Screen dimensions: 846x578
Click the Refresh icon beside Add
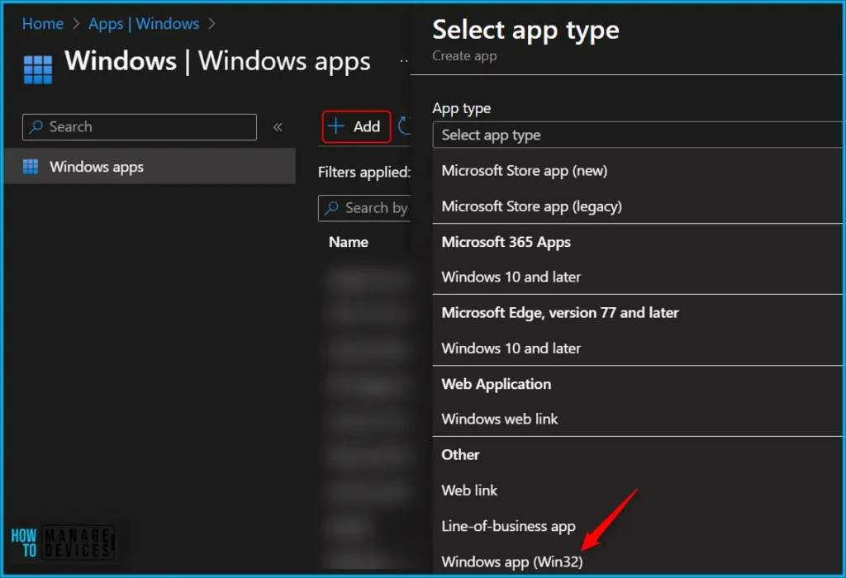click(x=404, y=126)
